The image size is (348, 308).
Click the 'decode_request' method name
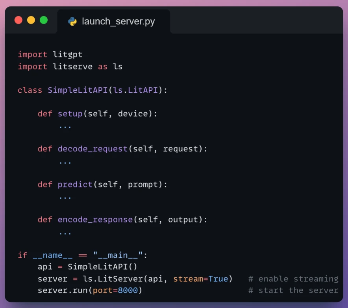coord(93,149)
